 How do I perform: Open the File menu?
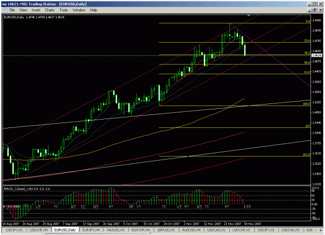click(x=12, y=10)
